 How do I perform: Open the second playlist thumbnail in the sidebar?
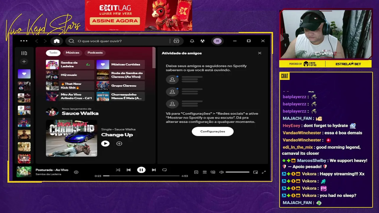24,86
